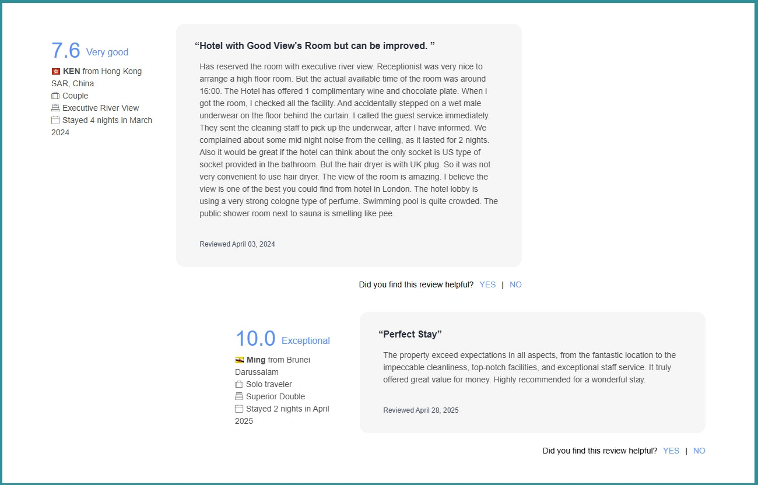
Task: Select the Very good rating label
Action: pos(107,52)
